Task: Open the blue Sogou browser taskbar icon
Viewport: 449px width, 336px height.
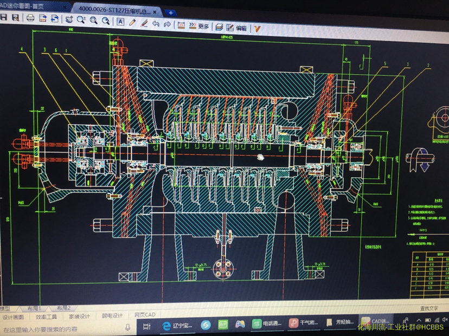Action: [x=206, y=325]
